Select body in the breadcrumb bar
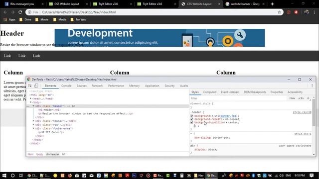 click(40, 154)
